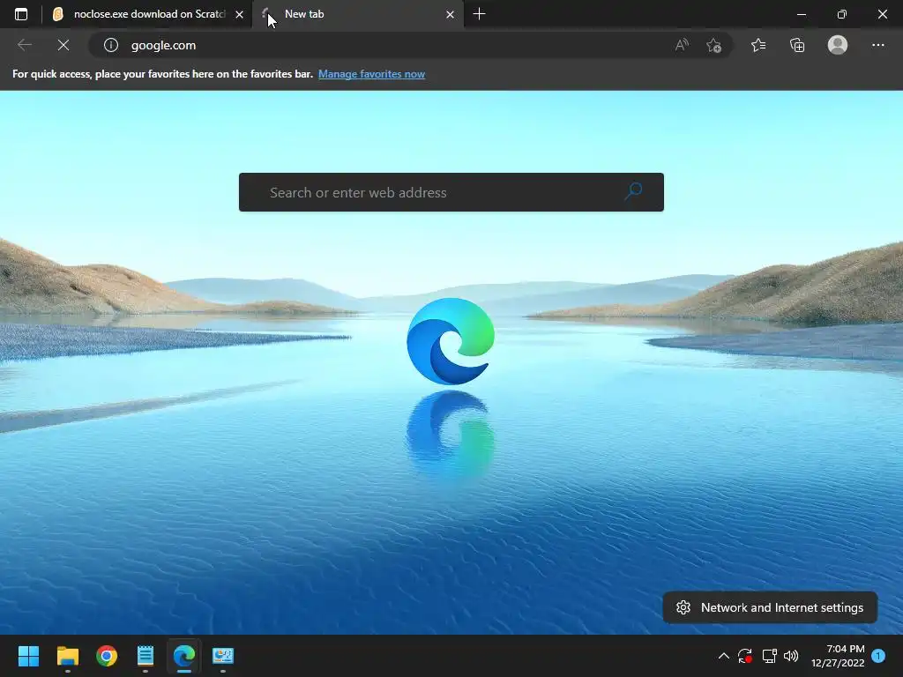Minimize the Edge window
The height and width of the screenshot is (677, 903).
tap(801, 14)
